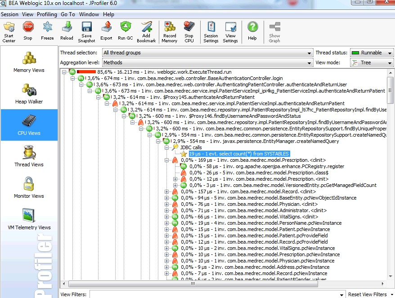Image resolution: width=395 pixels, height=298 pixels.
Task: Start Record Memory
Action: coord(170,32)
